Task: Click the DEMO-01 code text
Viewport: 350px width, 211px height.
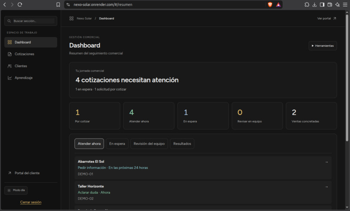Action: click(x=85, y=174)
